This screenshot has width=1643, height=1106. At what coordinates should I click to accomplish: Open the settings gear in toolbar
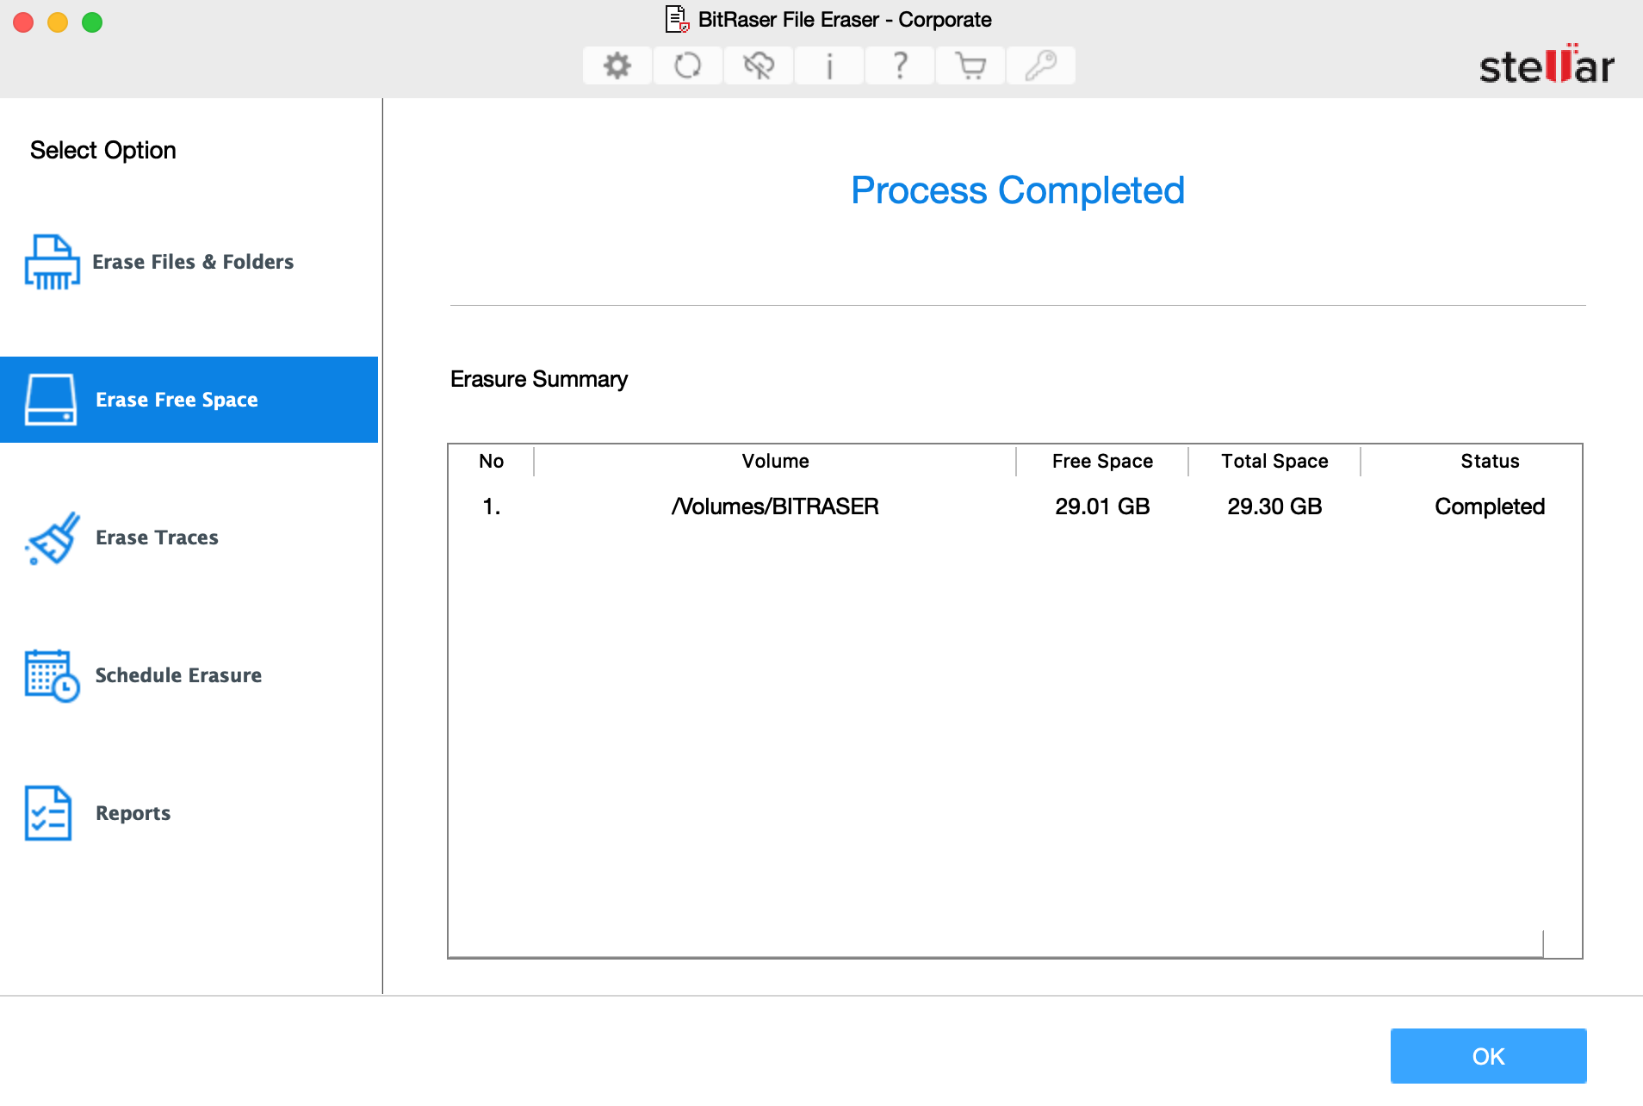617,65
